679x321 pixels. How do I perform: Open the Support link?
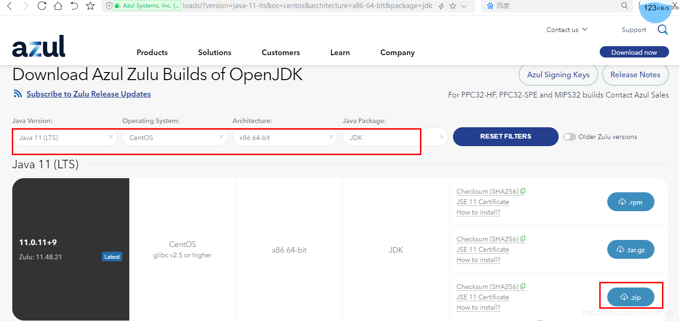634,30
